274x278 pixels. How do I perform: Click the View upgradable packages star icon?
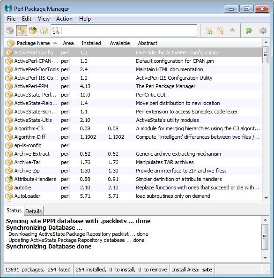tap(33, 30)
